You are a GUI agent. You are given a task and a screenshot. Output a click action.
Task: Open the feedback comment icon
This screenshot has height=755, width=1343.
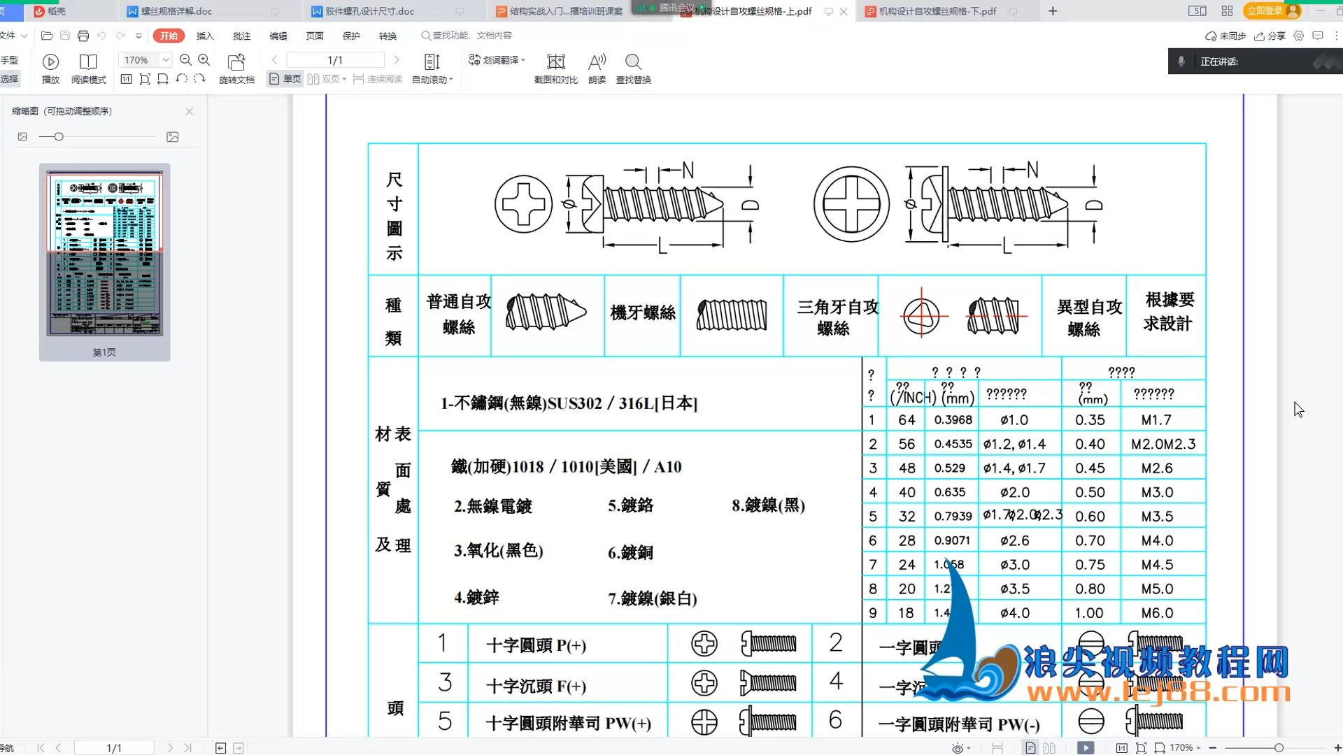[1318, 36]
